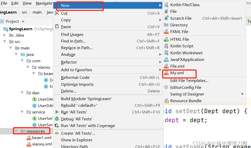Click the Directory folder icon in submenu

(166, 25)
